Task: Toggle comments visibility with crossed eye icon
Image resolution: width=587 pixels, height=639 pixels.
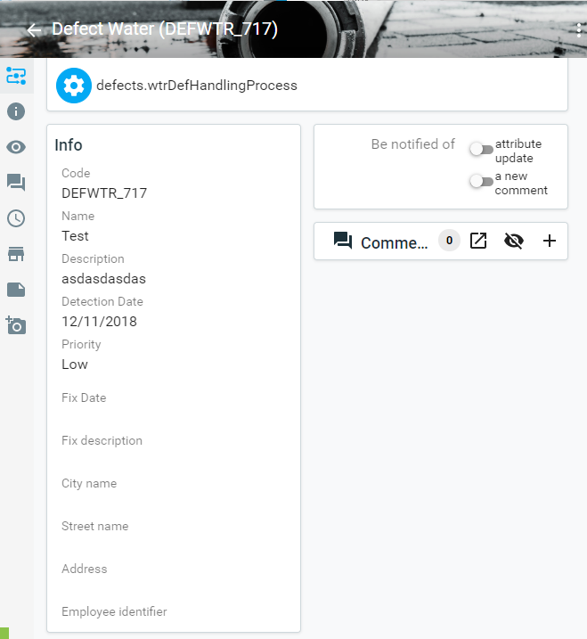Action: point(514,241)
